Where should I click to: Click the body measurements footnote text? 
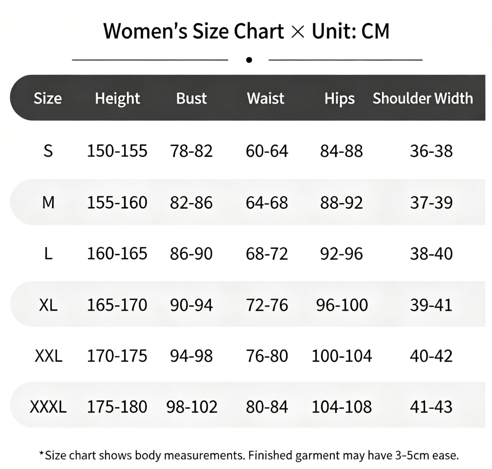pos(249,455)
